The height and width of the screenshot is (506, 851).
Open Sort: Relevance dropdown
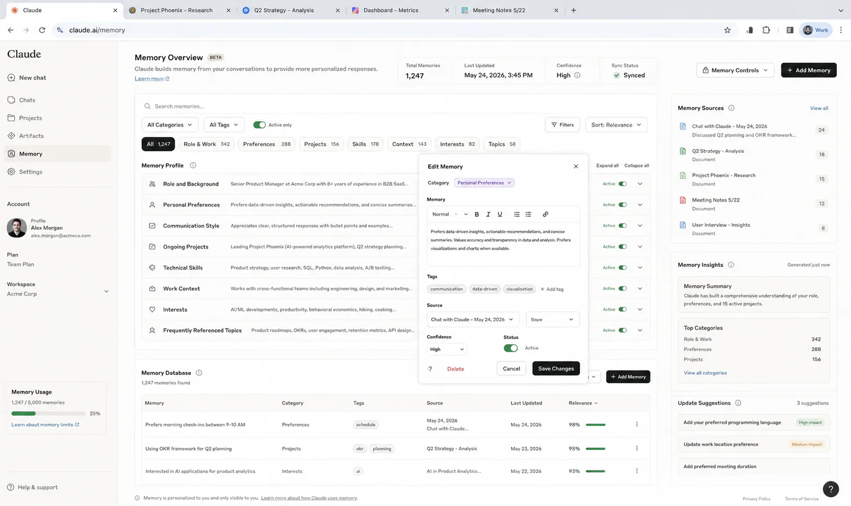616,125
